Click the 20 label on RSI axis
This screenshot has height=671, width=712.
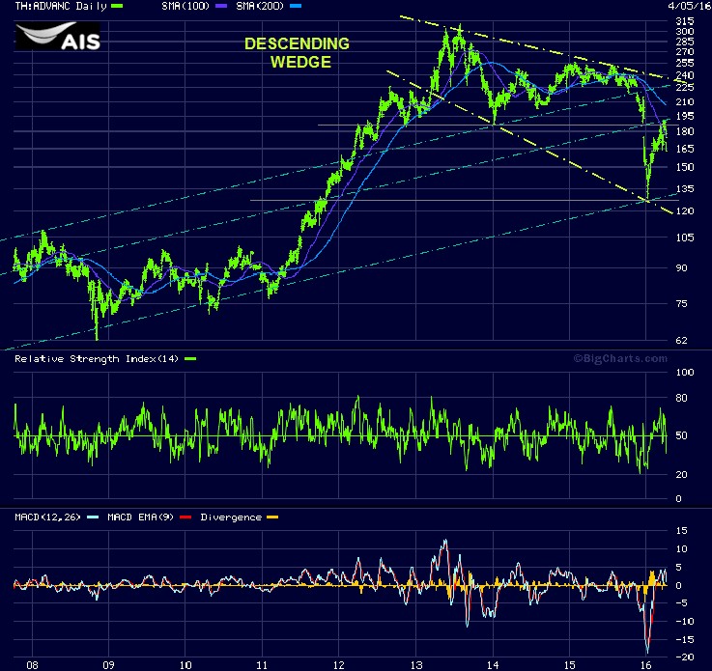point(682,475)
